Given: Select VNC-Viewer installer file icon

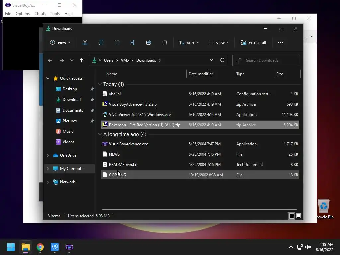Looking at the screenshot, I should click(x=105, y=114).
